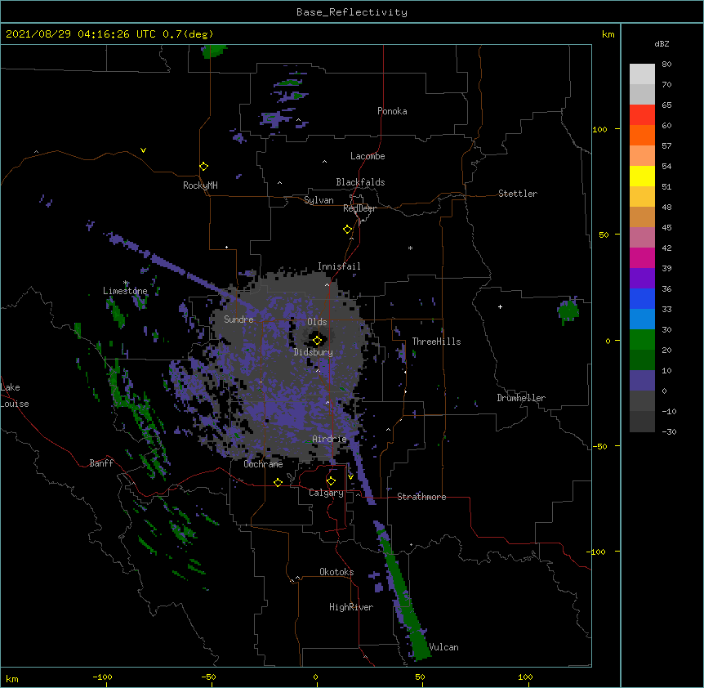Click the green echo blob east of Drumheller region
The width and height of the screenshot is (704, 688).
tap(568, 310)
